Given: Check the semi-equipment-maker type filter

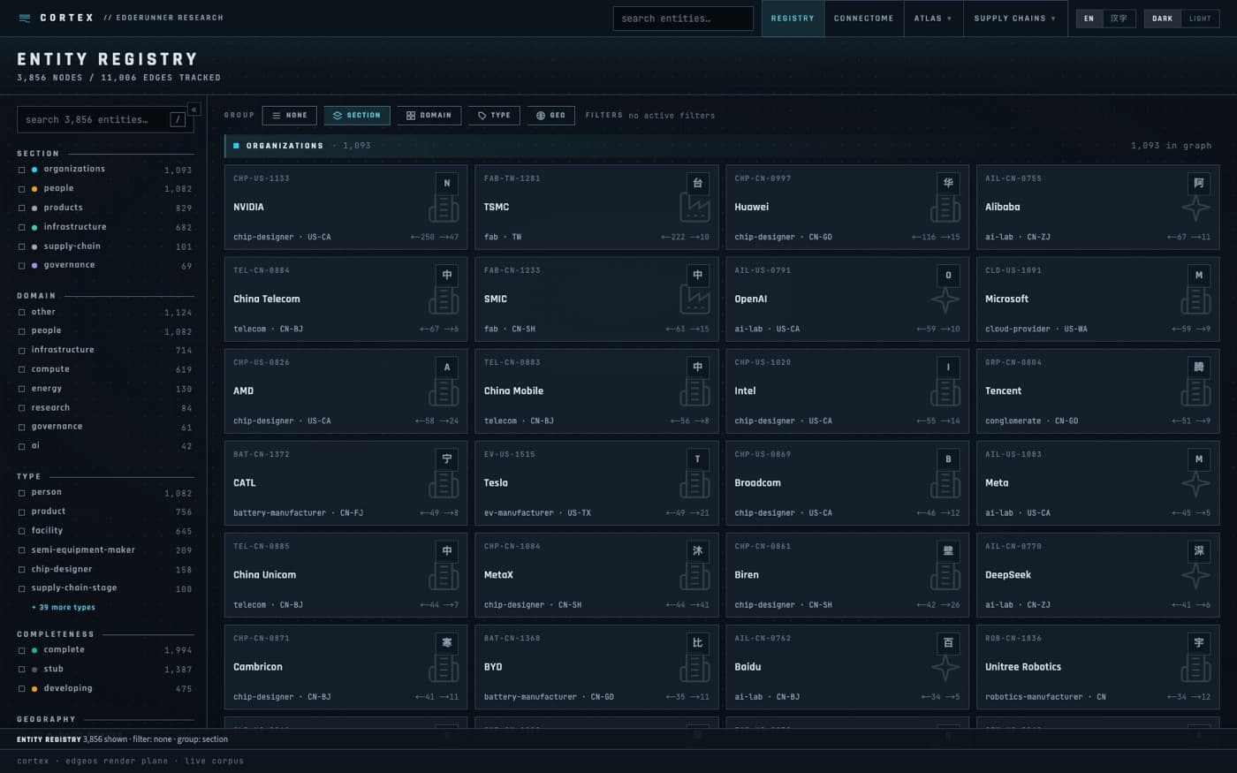Looking at the screenshot, I should coord(21,550).
